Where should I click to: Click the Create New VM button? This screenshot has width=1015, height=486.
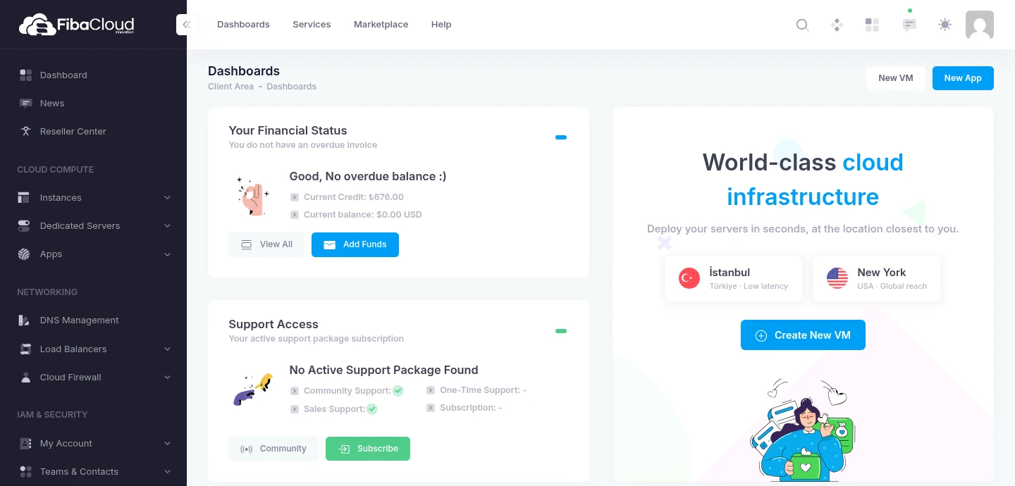pos(803,335)
